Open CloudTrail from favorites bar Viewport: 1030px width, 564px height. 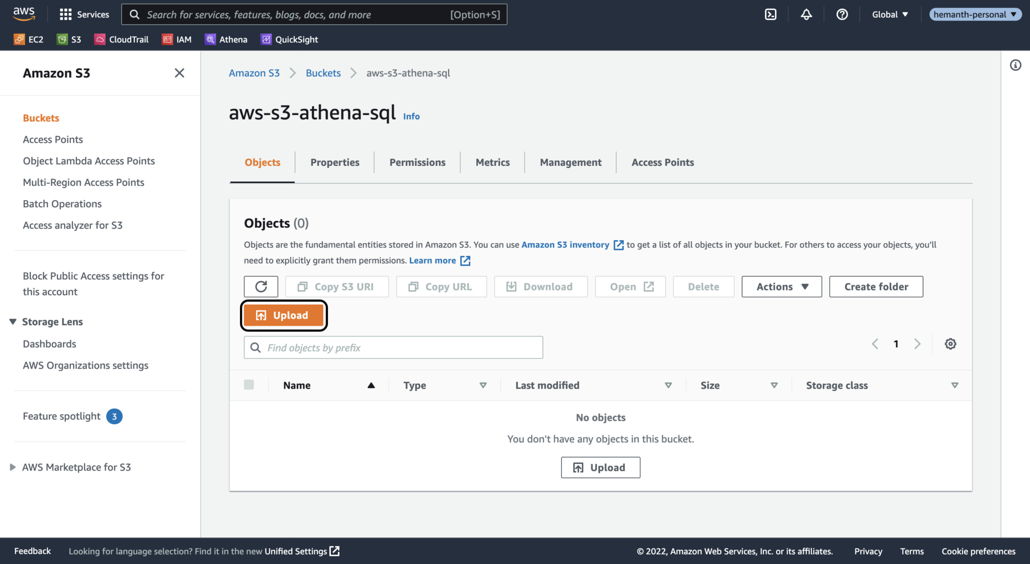[121, 39]
